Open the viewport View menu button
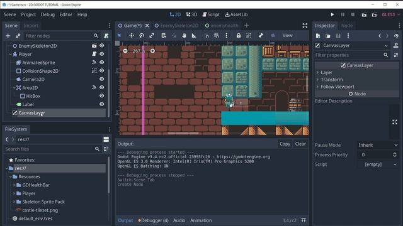 pyautogui.click(x=287, y=36)
